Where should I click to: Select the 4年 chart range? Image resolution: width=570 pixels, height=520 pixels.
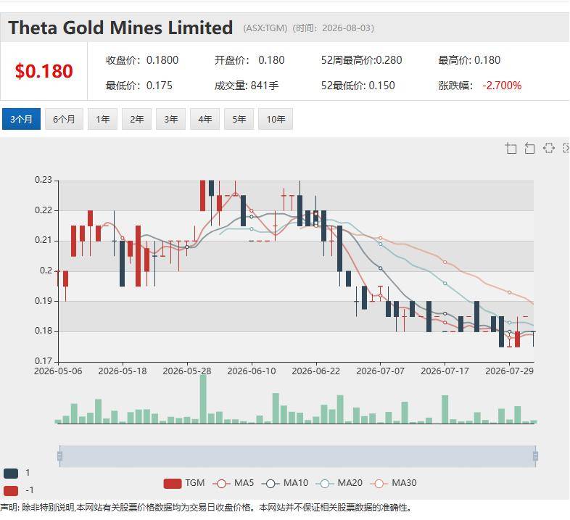coord(205,119)
